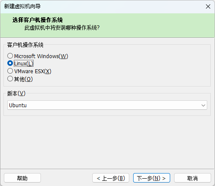Screen dimensions: 215x186
Task: Close the 新建虚拟机向导 wizard window
Action: pos(208,6)
